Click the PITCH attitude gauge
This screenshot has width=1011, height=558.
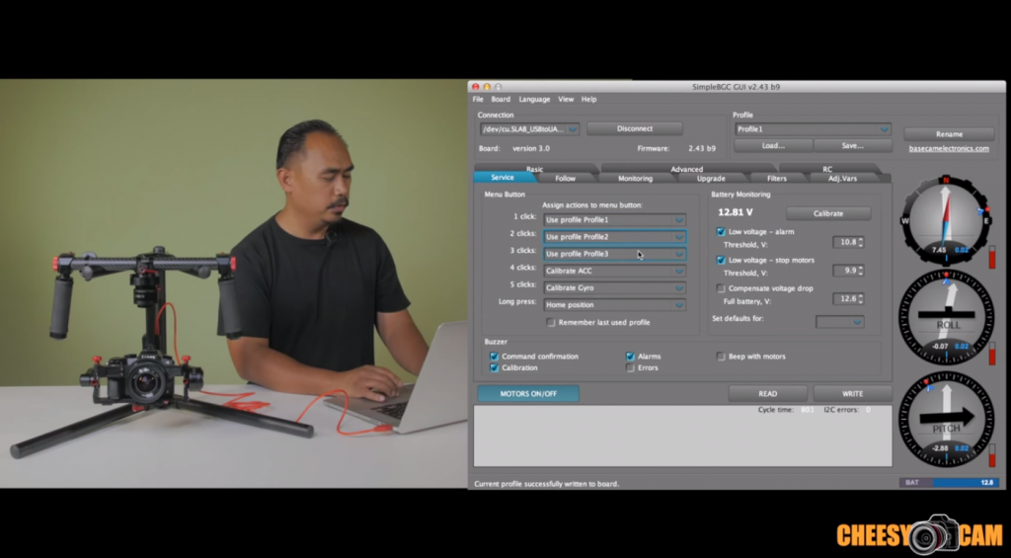(x=946, y=419)
